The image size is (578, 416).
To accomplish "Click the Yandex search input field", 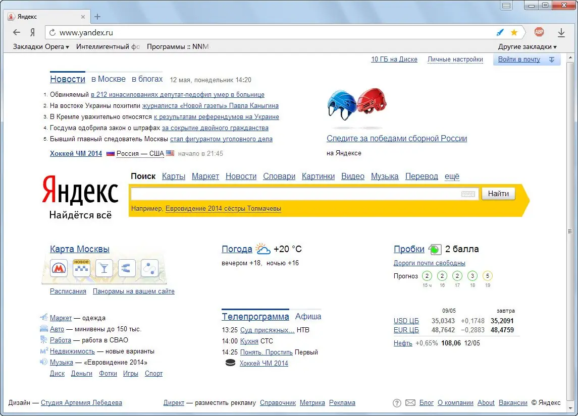I will (x=304, y=194).
